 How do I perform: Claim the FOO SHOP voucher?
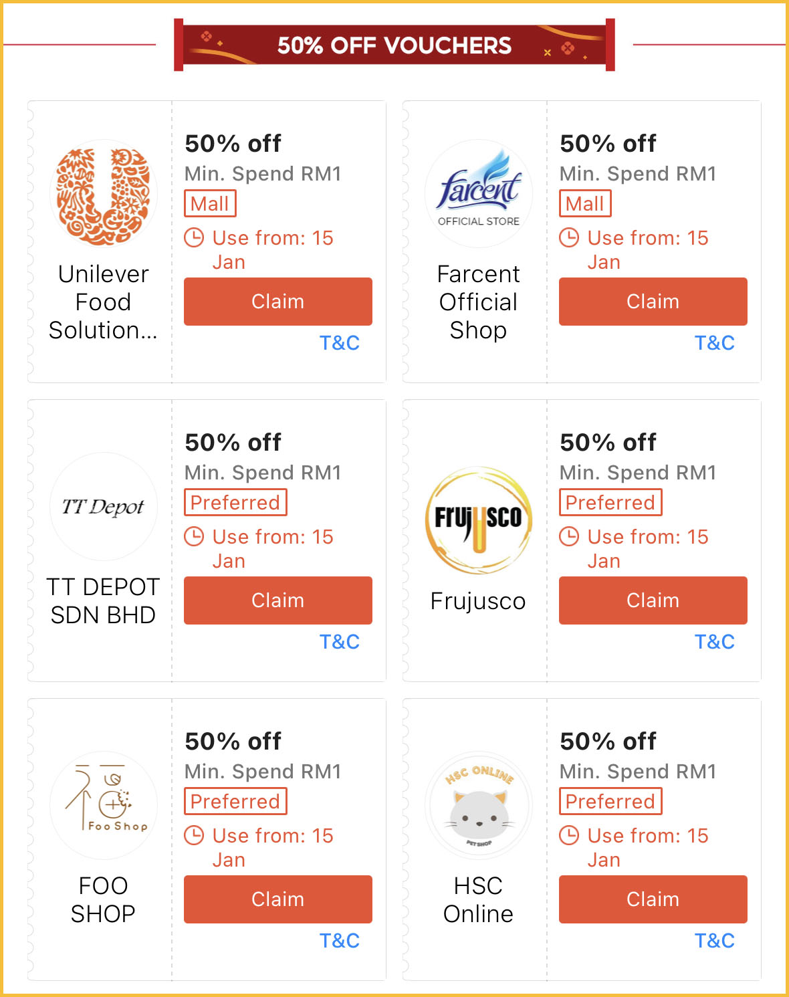point(278,899)
